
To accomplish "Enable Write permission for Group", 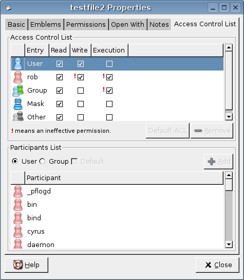I will click(x=81, y=91).
